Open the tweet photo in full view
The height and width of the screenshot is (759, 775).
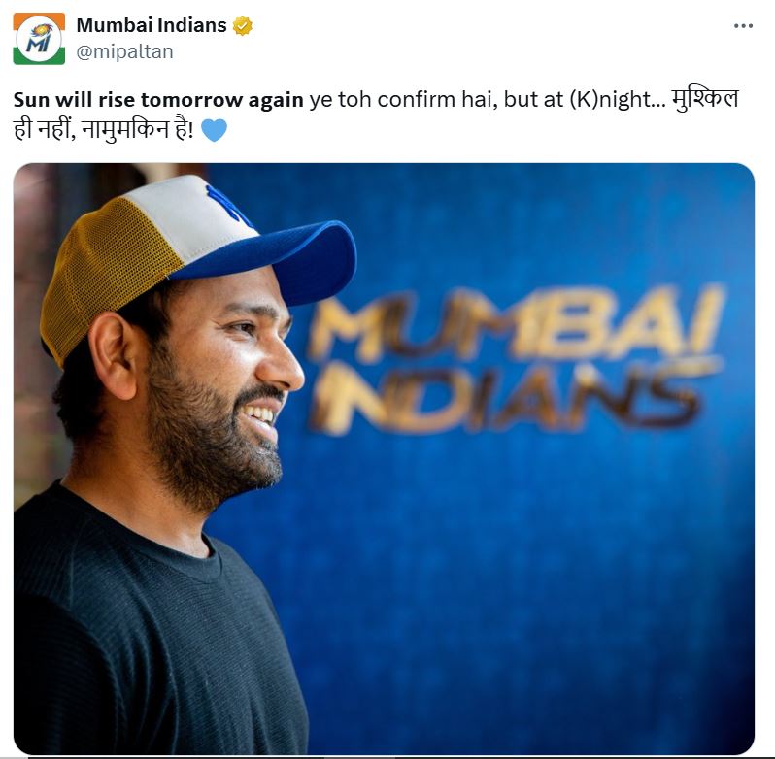[384, 458]
